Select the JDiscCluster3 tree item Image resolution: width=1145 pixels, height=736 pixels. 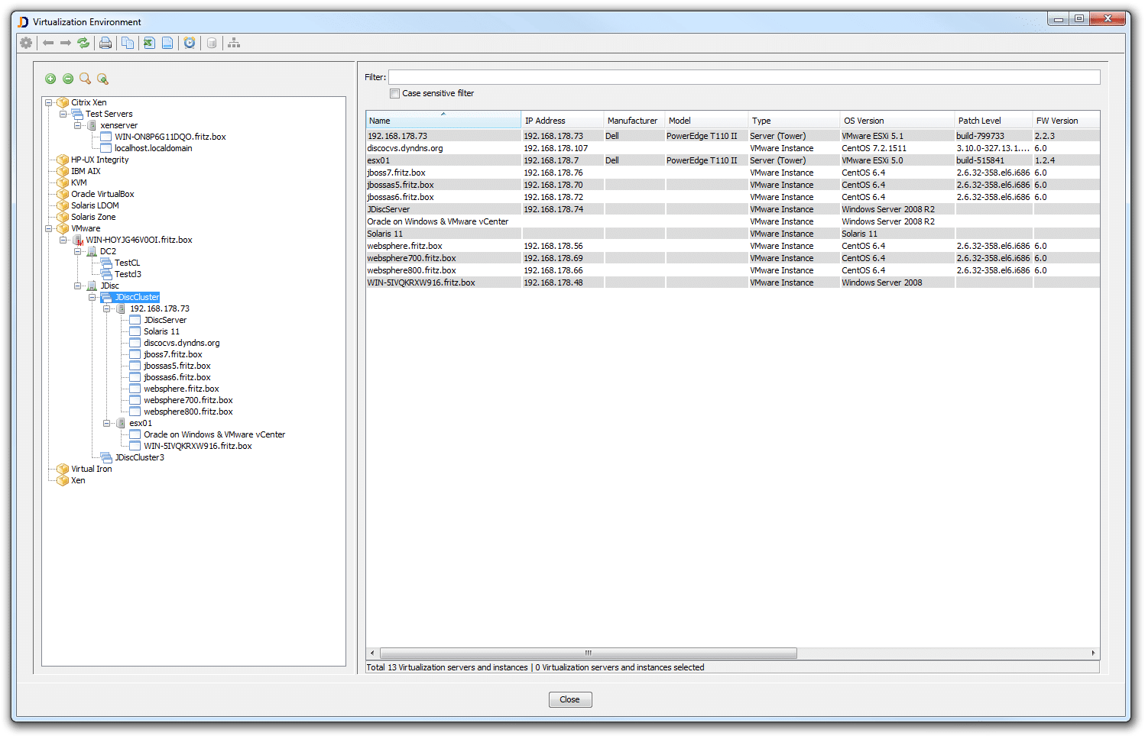139,457
